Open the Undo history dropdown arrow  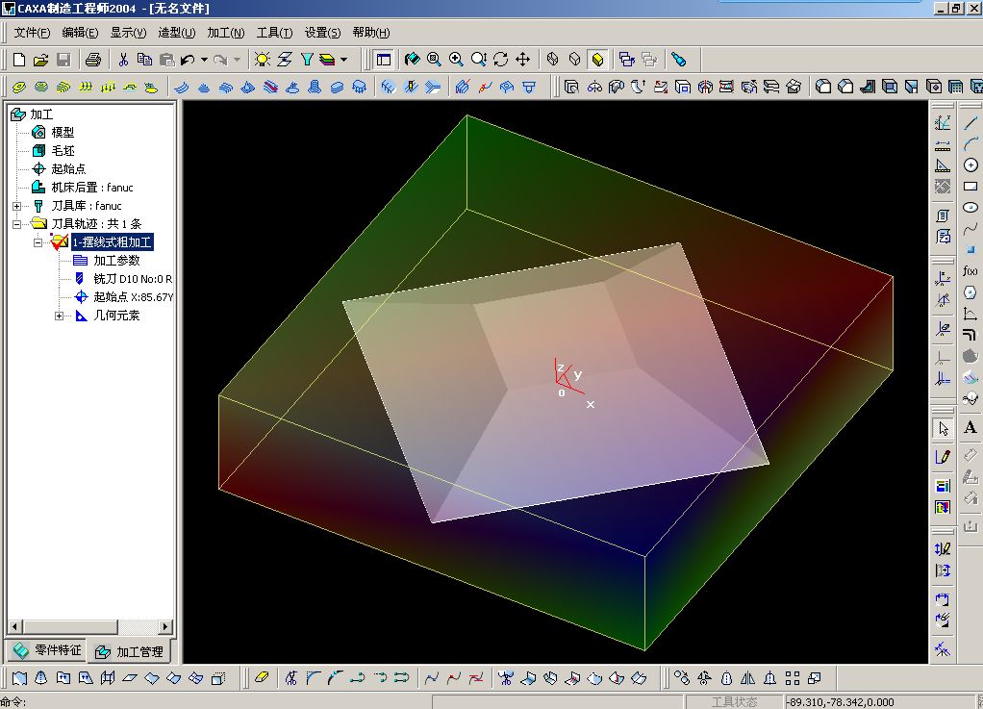[x=204, y=60]
